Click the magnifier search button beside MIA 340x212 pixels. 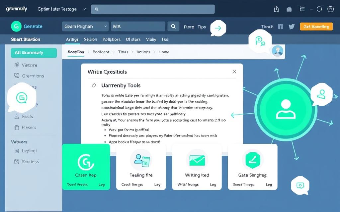[x=173, y=26]
